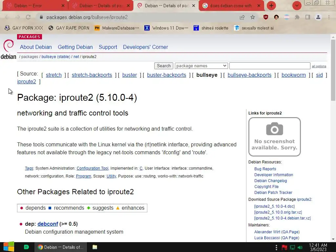
Task: Click the 'No screenshot available' thumbnail
Action: click(x=275, y=137)
